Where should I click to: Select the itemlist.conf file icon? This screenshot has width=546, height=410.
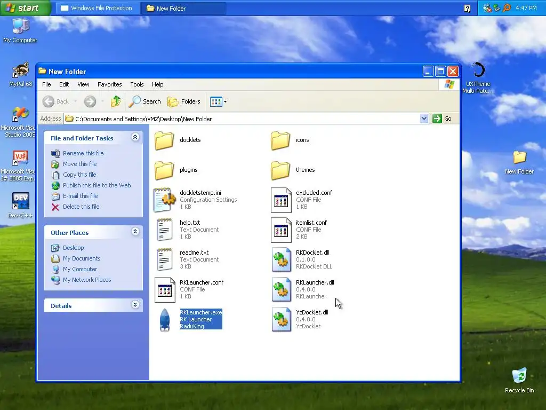(x=281, y=230)
